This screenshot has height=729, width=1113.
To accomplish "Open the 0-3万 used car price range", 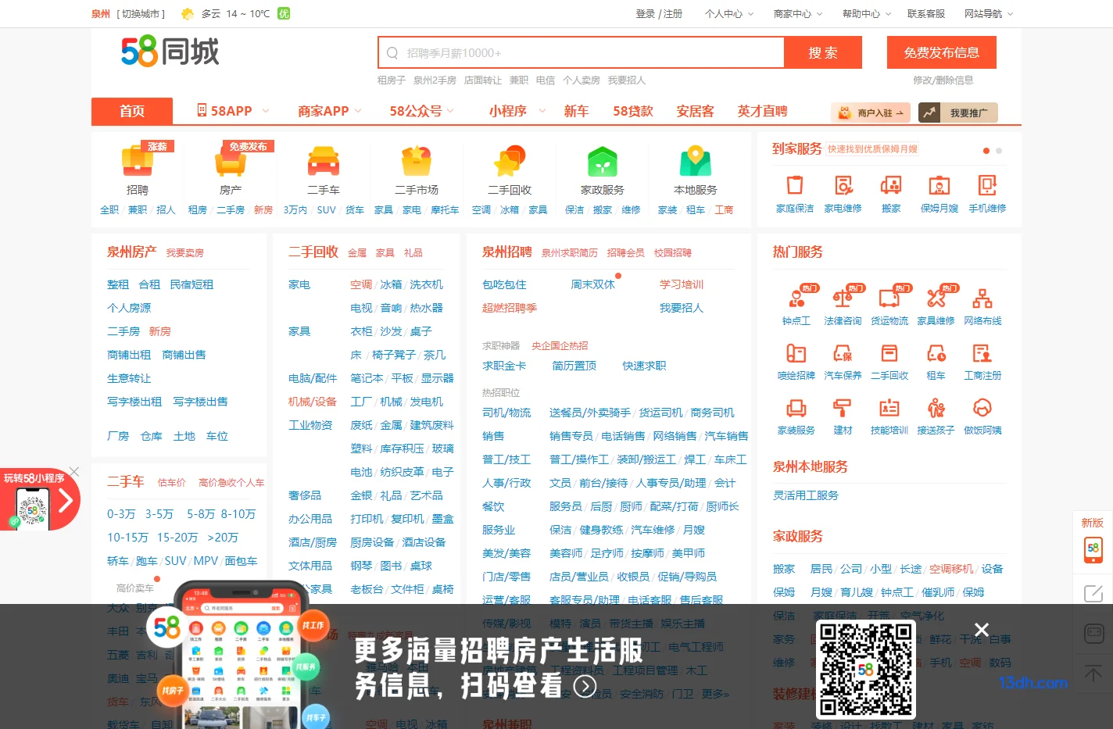I will coord(121,513).
